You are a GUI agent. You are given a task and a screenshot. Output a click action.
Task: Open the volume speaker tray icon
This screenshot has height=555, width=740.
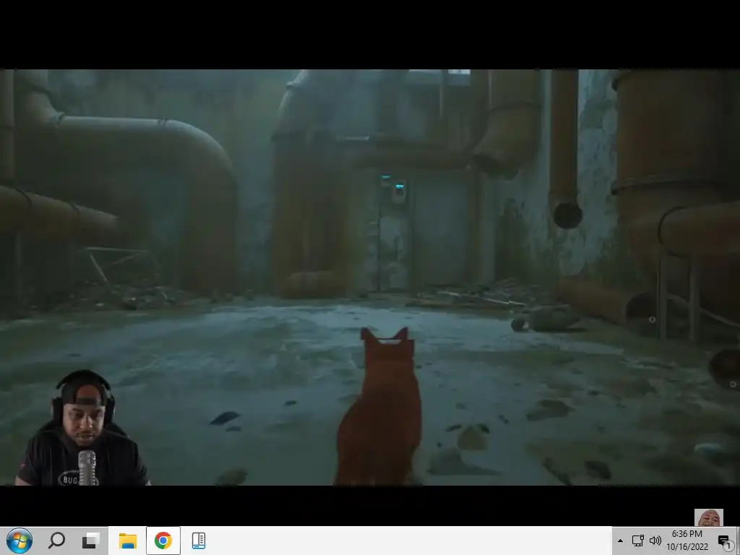tap(655, 541)
